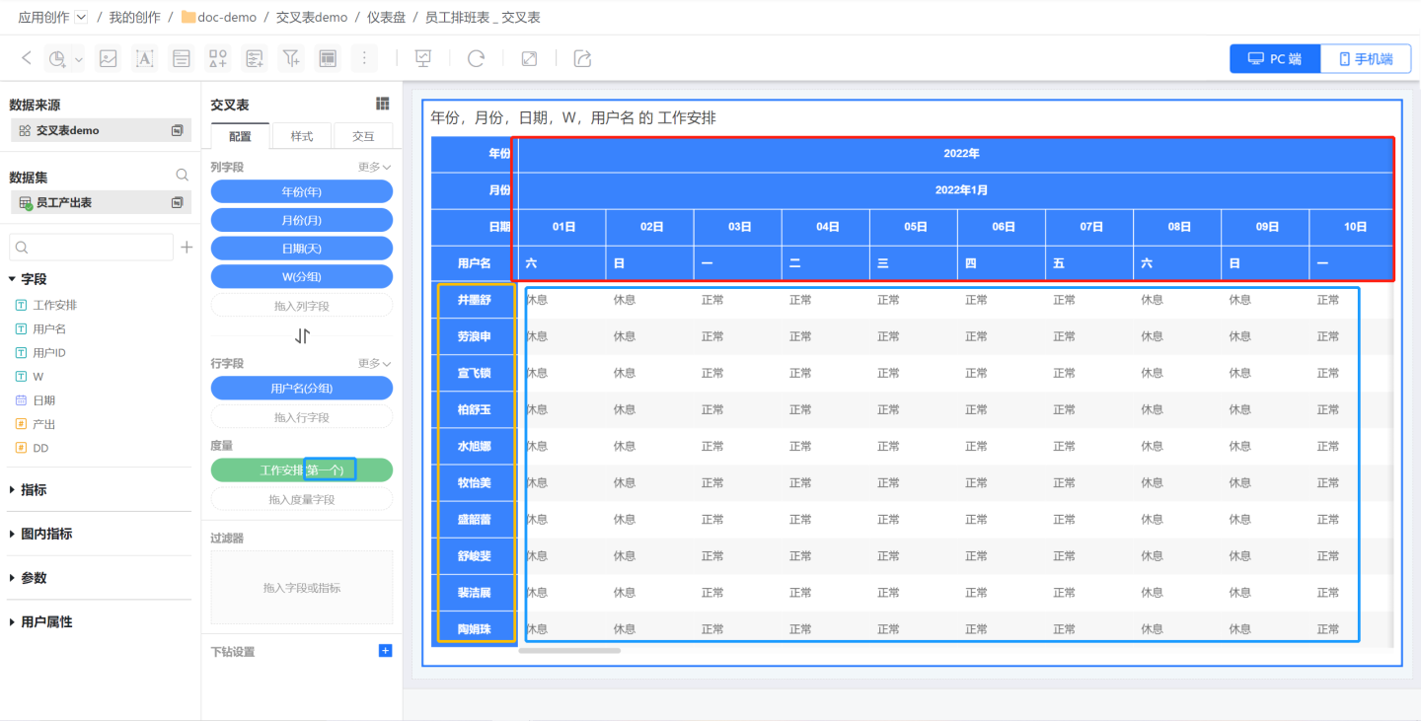Click the chart type grid icon beside 交叉表

[383, 104]
